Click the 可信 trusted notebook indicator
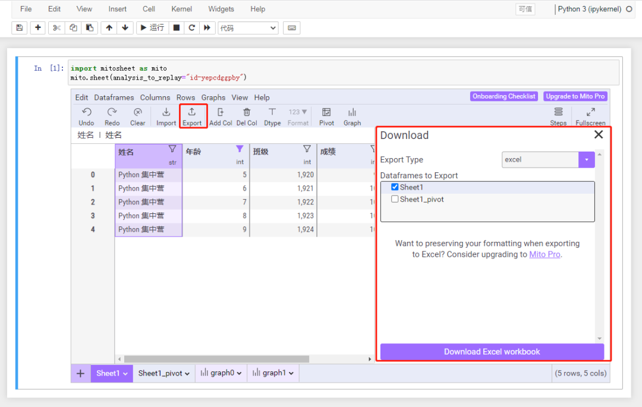 point(525,9)
